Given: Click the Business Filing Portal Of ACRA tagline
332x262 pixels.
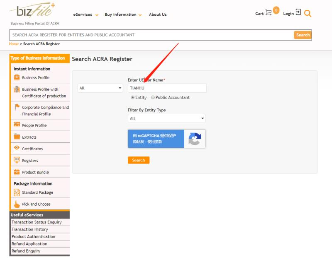Looking at the screenshot, I should click(35, 24).
